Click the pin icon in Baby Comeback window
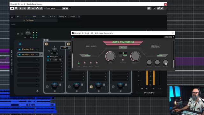The image size is (204, 115). (x=173, y=37)
